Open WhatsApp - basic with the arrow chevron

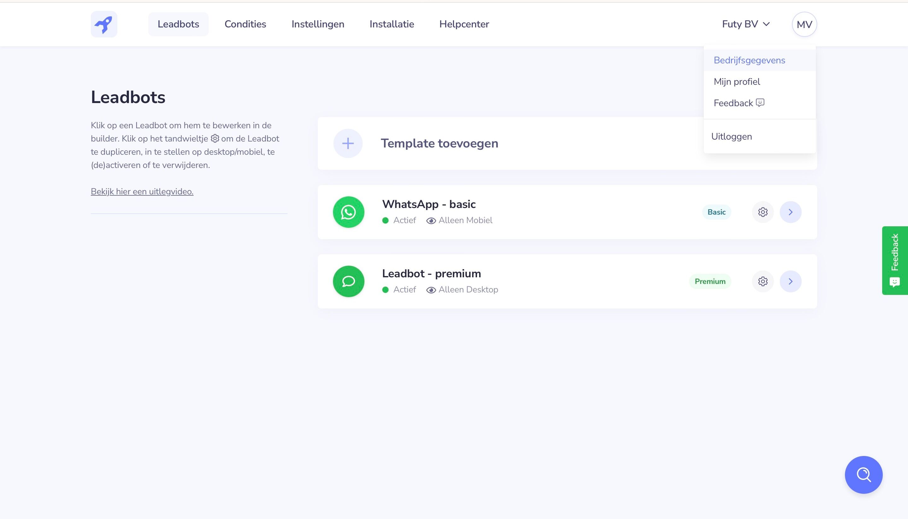791,212
